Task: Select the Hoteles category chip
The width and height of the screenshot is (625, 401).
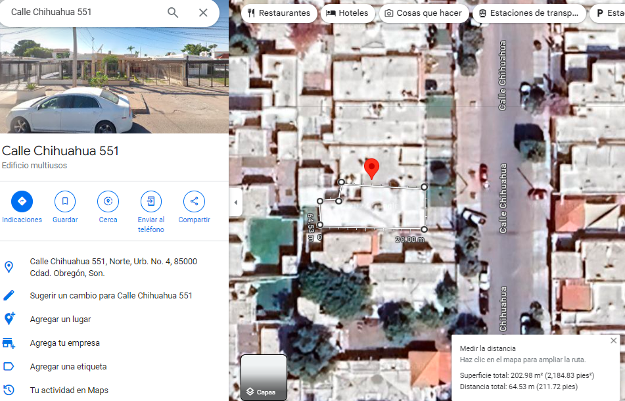Action: pos(348,13)
